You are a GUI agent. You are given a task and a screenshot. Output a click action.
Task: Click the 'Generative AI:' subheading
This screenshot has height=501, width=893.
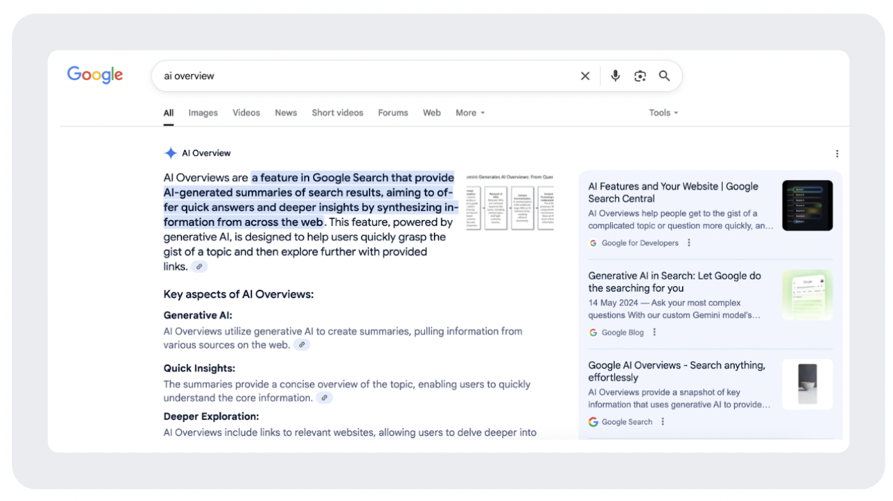pos(198,315)
